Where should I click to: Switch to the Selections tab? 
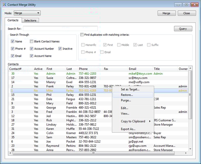pyautogui.click(x=30, y=20)
